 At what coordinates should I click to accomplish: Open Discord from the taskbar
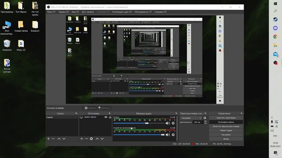(x=275, y=28)
